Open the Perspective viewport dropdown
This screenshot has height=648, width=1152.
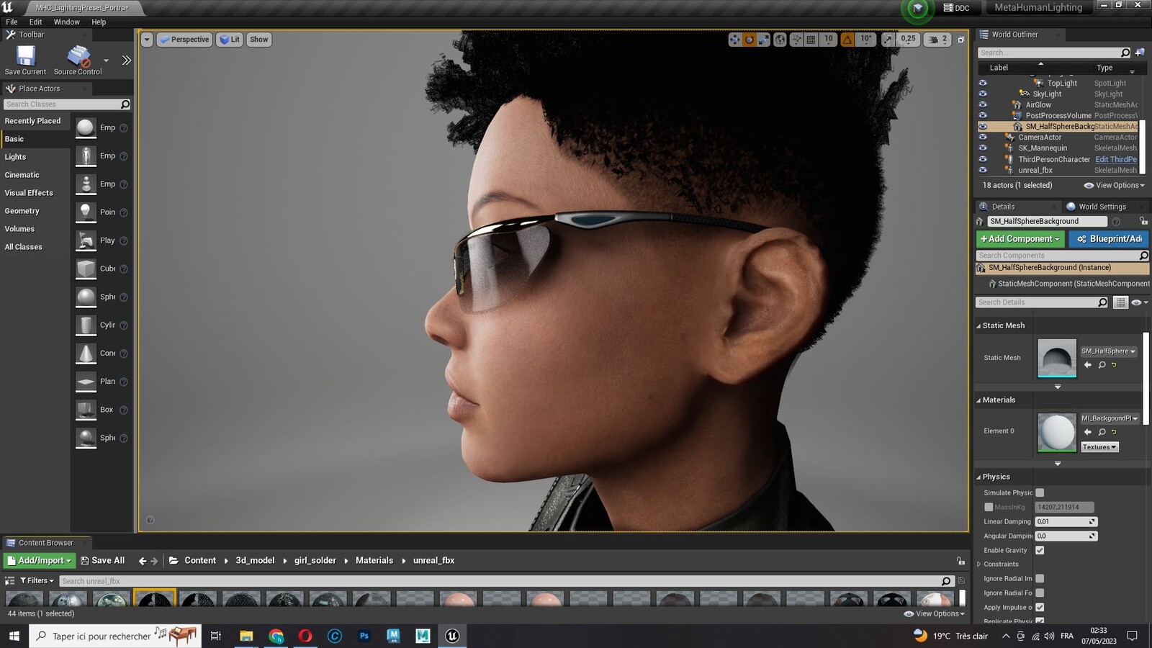click(x=185, y=40)
